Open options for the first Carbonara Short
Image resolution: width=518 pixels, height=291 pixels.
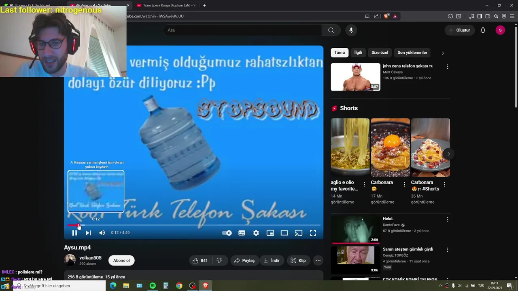[x=404, y=184]
